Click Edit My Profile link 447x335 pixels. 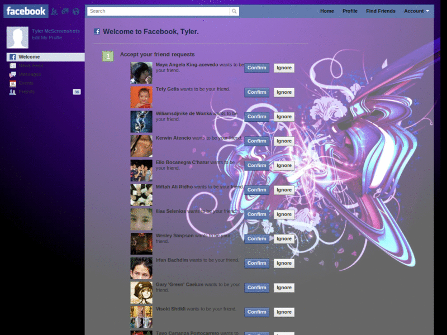pyautogui.click(x=47, y=37)
